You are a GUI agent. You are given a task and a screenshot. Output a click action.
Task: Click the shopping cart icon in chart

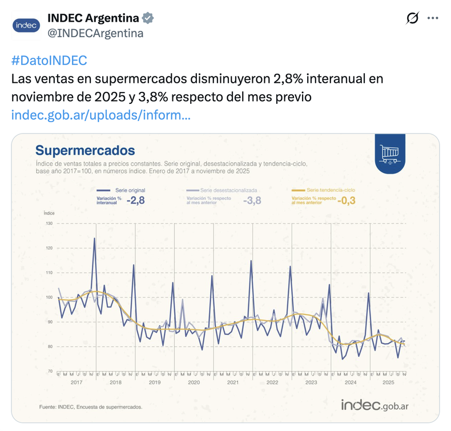[390, 153]
